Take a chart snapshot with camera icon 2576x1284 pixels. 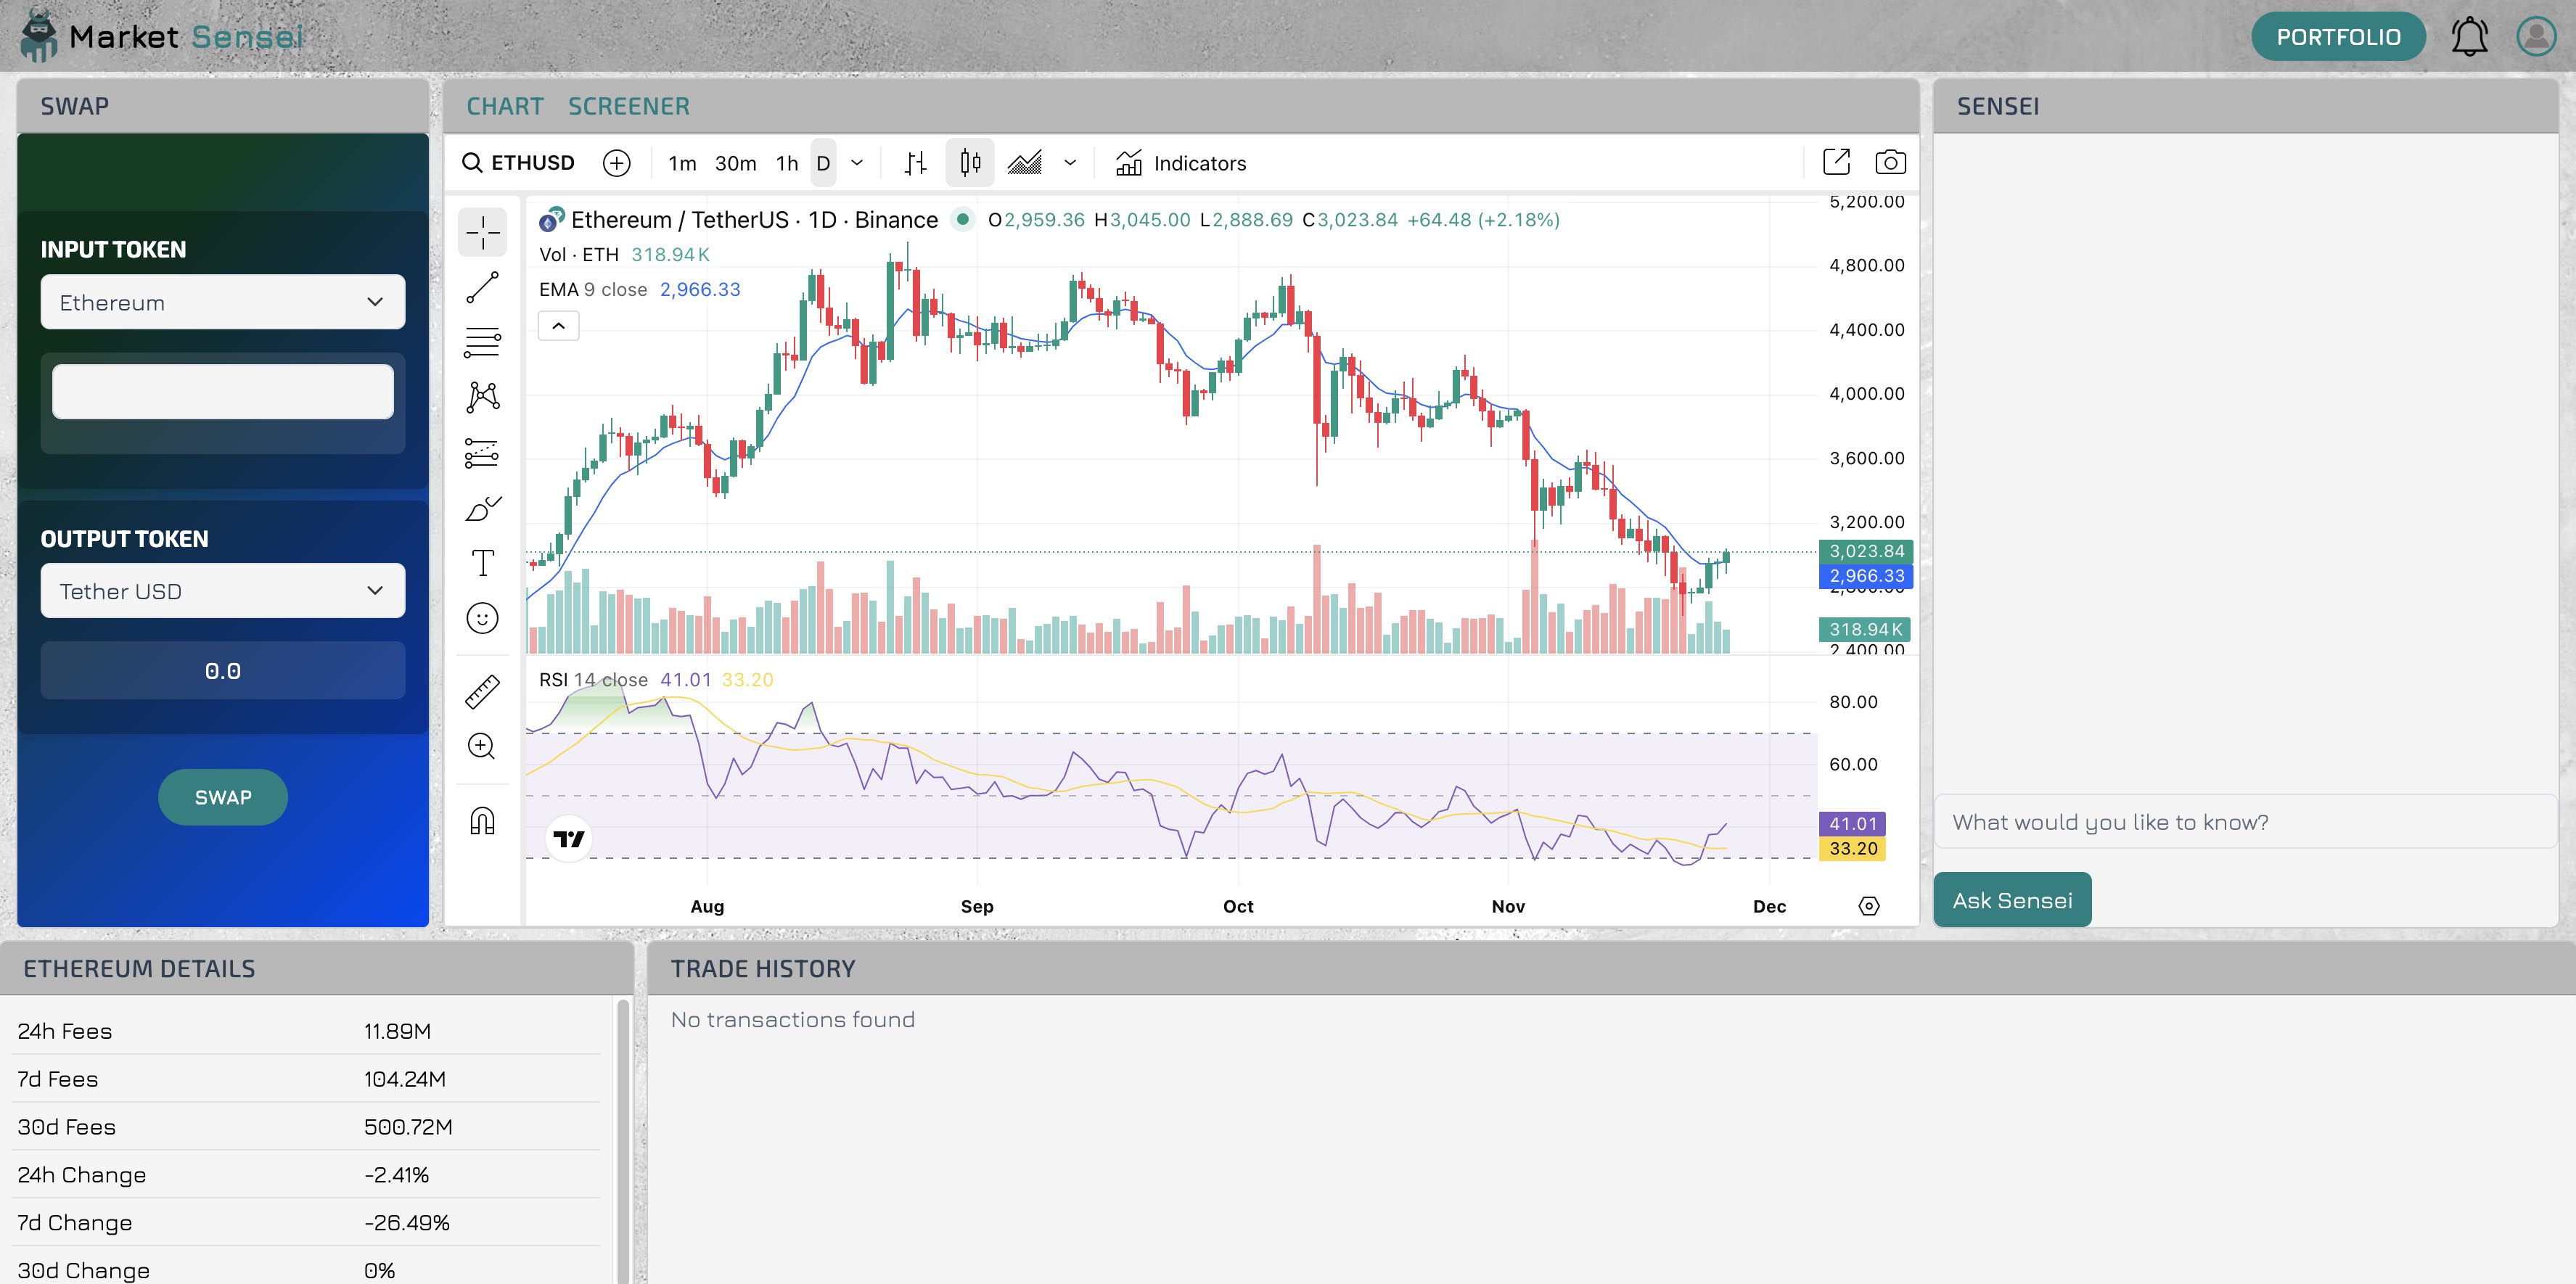coord(1890,162)
